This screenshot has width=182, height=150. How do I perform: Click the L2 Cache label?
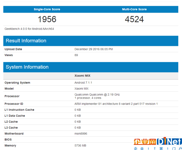(x=11, y=122)
